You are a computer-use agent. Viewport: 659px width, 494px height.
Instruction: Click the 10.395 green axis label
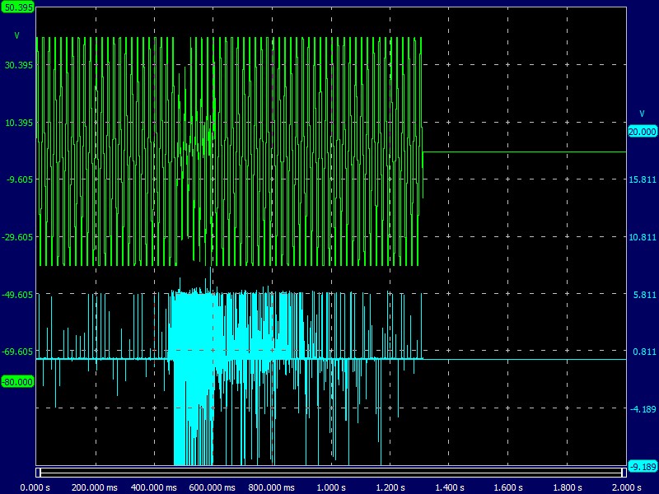point(18,123)
